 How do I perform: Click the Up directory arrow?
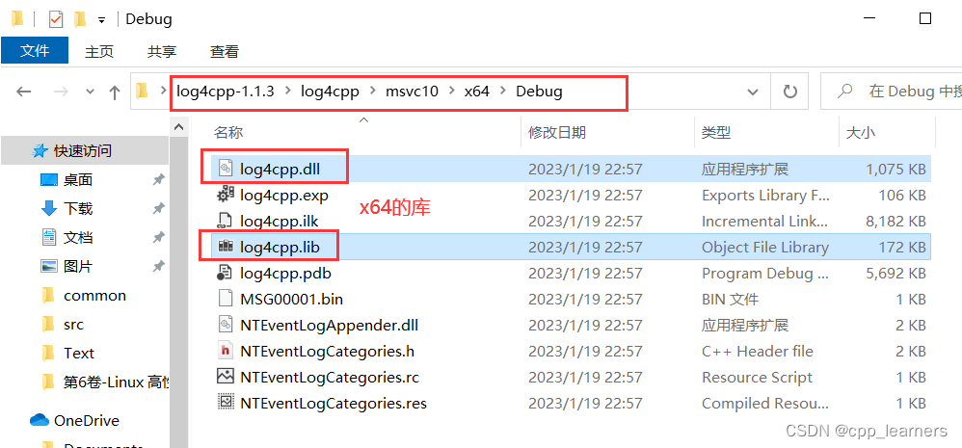pos(115,92)
